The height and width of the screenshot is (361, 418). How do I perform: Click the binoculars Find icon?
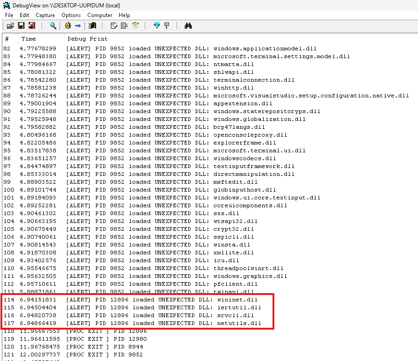point(188,26)
